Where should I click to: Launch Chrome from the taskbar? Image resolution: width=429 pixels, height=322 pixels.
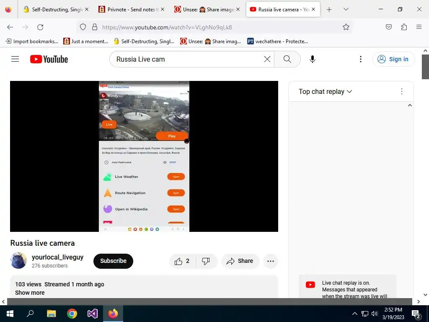click(x=72, y=314)
